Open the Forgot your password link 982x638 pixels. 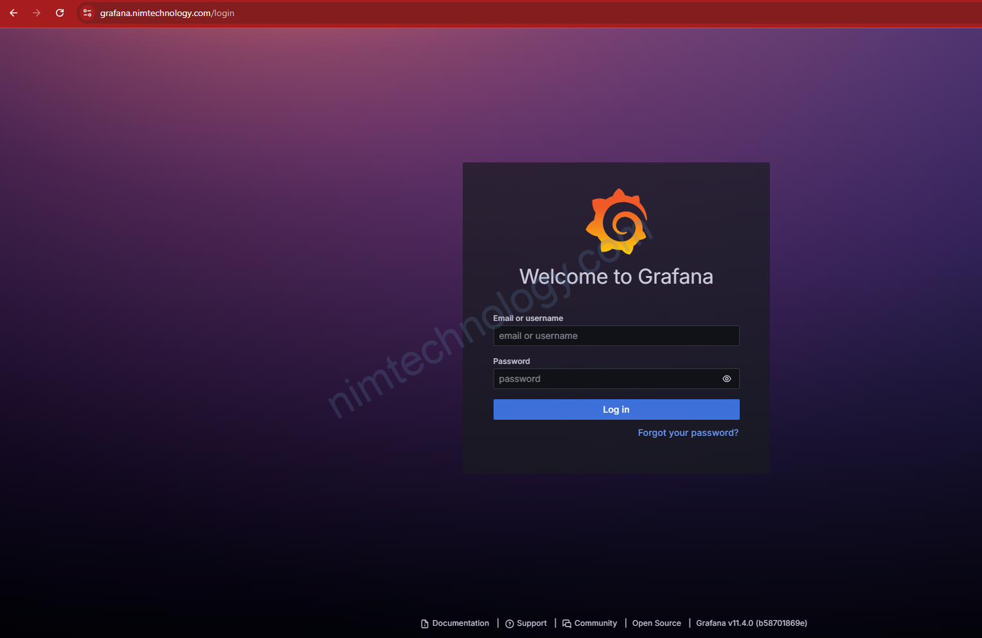pyautogui.click(x=688, y=433)
